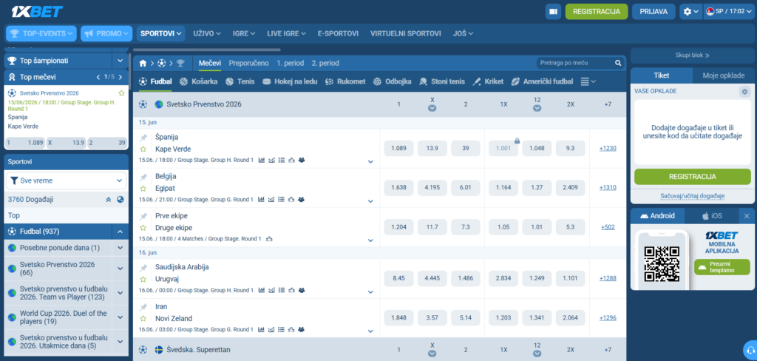Expand Španija vs Kape Verde markets chevron
757x361 pixels.
370,161
